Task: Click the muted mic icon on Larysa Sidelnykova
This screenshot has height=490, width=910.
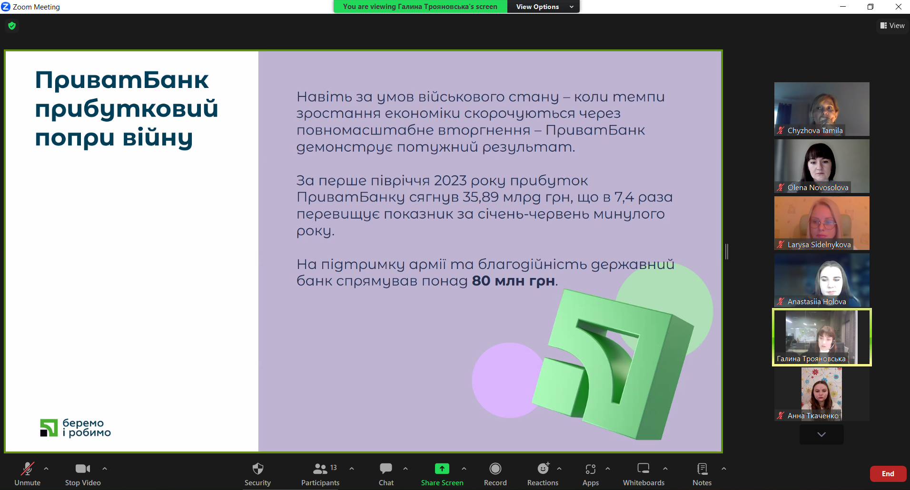Action: point(781,244)
